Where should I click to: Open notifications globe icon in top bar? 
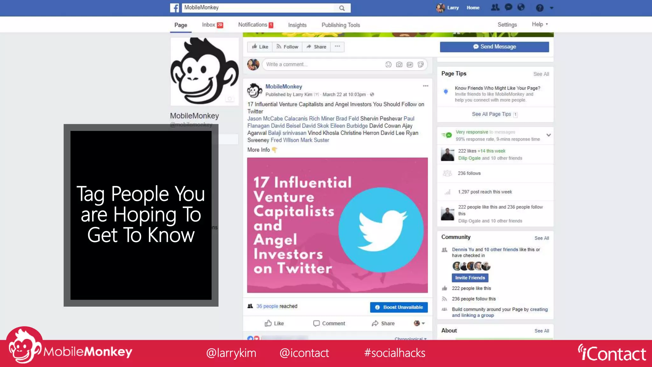click(x=521, y=7)
